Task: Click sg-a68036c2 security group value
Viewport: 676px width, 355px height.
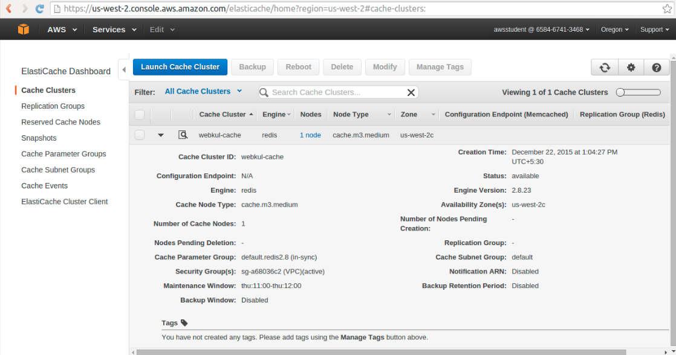Action: pyautogui.click(x=283, y=272)
